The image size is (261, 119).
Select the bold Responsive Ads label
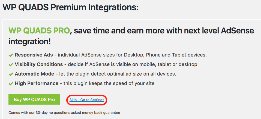click(34, 55)
